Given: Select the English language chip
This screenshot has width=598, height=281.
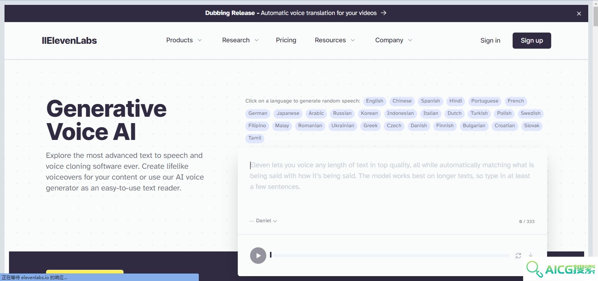Looking at the screenshot, I should [374, 101].
